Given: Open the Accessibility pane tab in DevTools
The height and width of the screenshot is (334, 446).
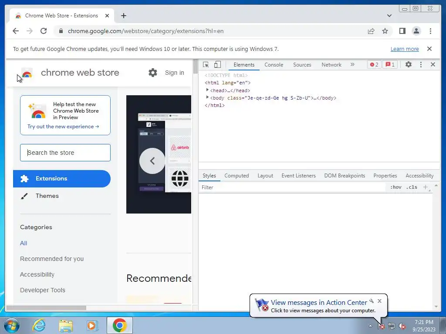Looking at the screenshot, I should coord(419,176).
